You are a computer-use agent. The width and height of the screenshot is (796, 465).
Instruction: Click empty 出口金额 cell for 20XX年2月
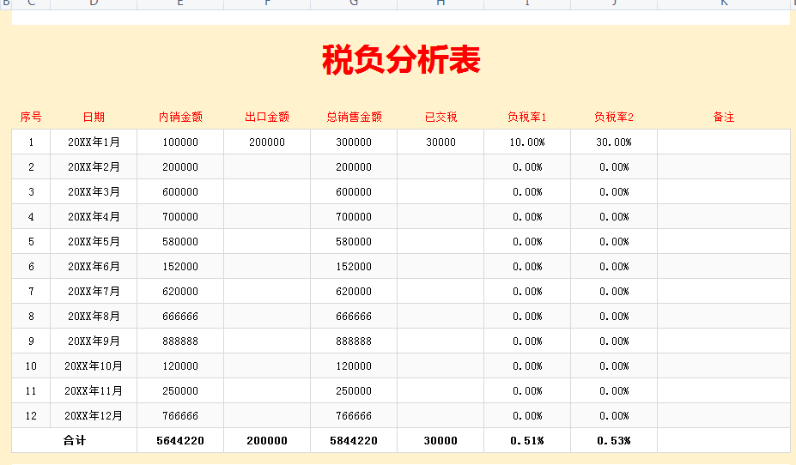267,166
